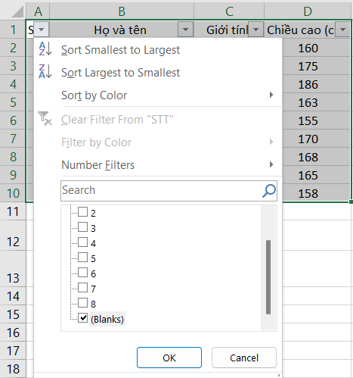The height and width of the screenshot is (378, 353).
Task: Tick the checkbox for value 5
Action: (x=83, y=258)
